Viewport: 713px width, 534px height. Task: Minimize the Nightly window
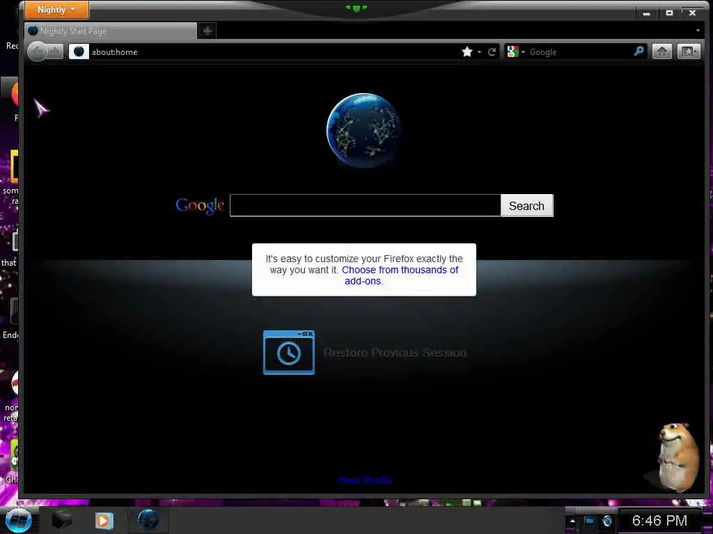tap(647, 13)
